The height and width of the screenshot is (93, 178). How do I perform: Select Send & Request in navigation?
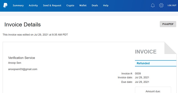[x=52, y=5]
